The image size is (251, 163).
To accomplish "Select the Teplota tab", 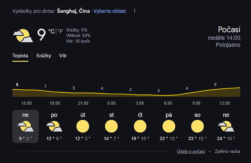I will tap(20, 56).
